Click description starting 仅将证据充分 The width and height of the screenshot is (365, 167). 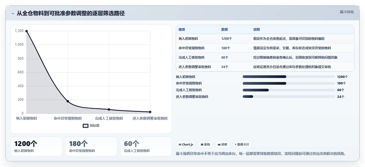coord(292,67)
